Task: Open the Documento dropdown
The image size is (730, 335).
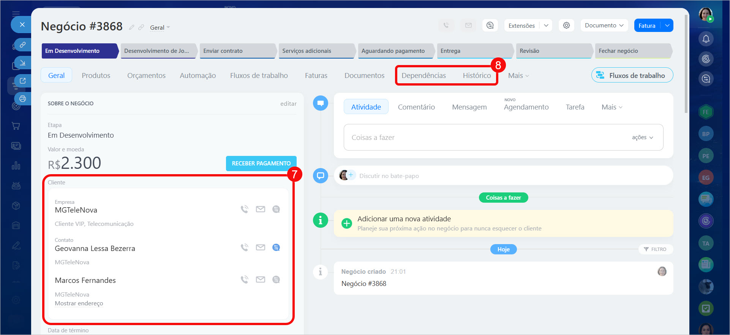Action: point(604,25)
